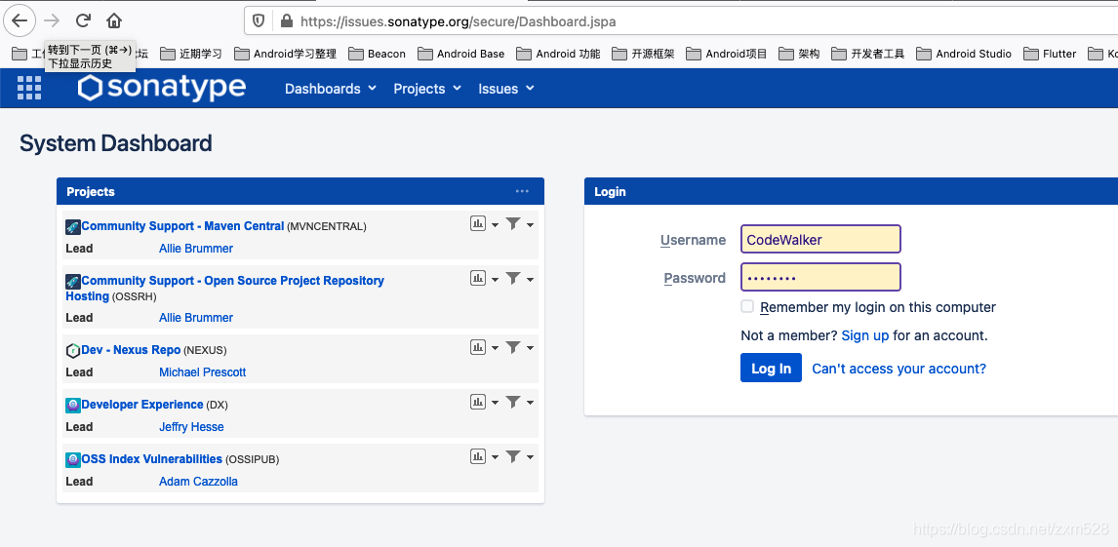Open Community Support - Maven Central project
The height and width of the screenshot is (547, 1118).
pos(182,226)
